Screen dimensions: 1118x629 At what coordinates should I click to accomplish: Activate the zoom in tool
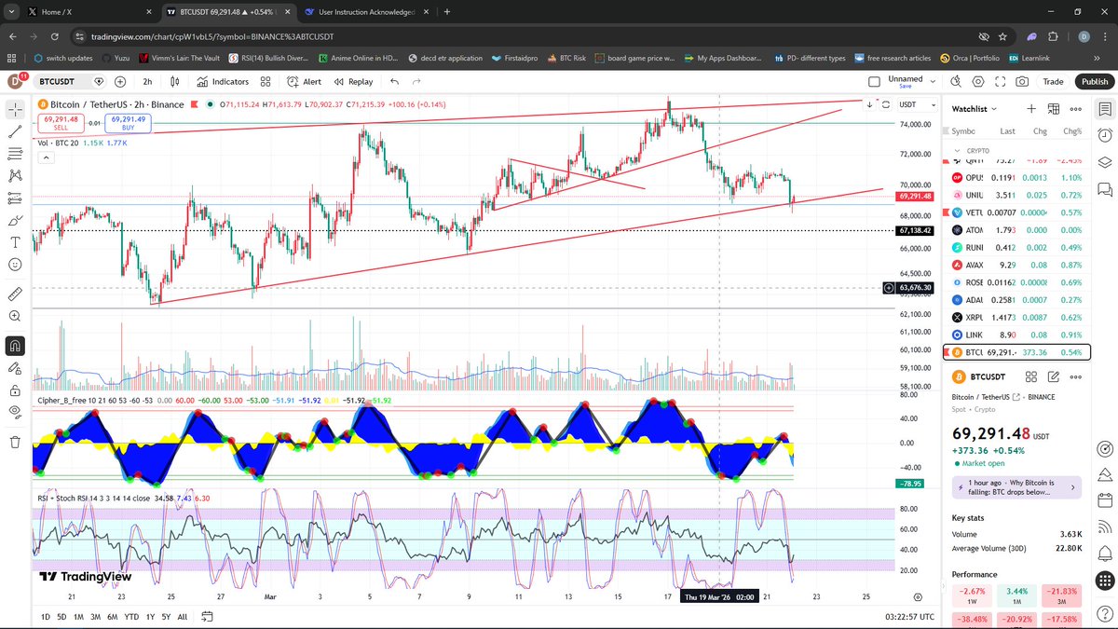(15, 316)
